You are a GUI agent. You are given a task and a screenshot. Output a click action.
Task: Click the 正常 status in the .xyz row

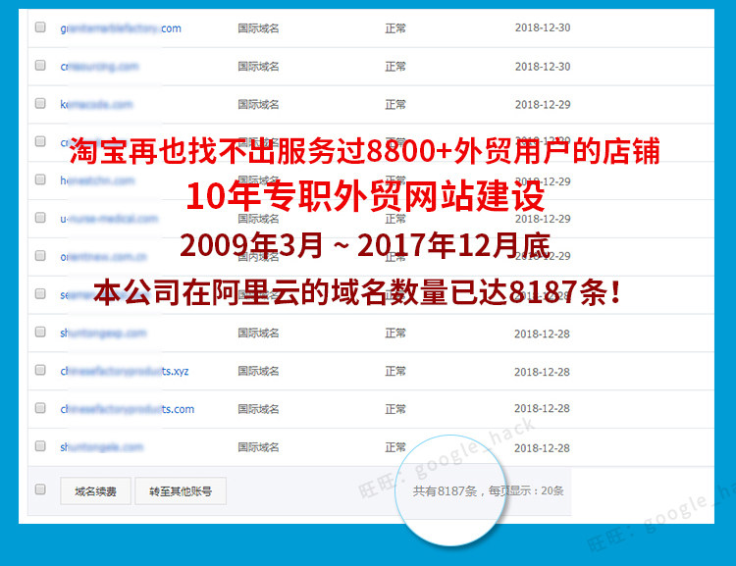click(395, 371)
